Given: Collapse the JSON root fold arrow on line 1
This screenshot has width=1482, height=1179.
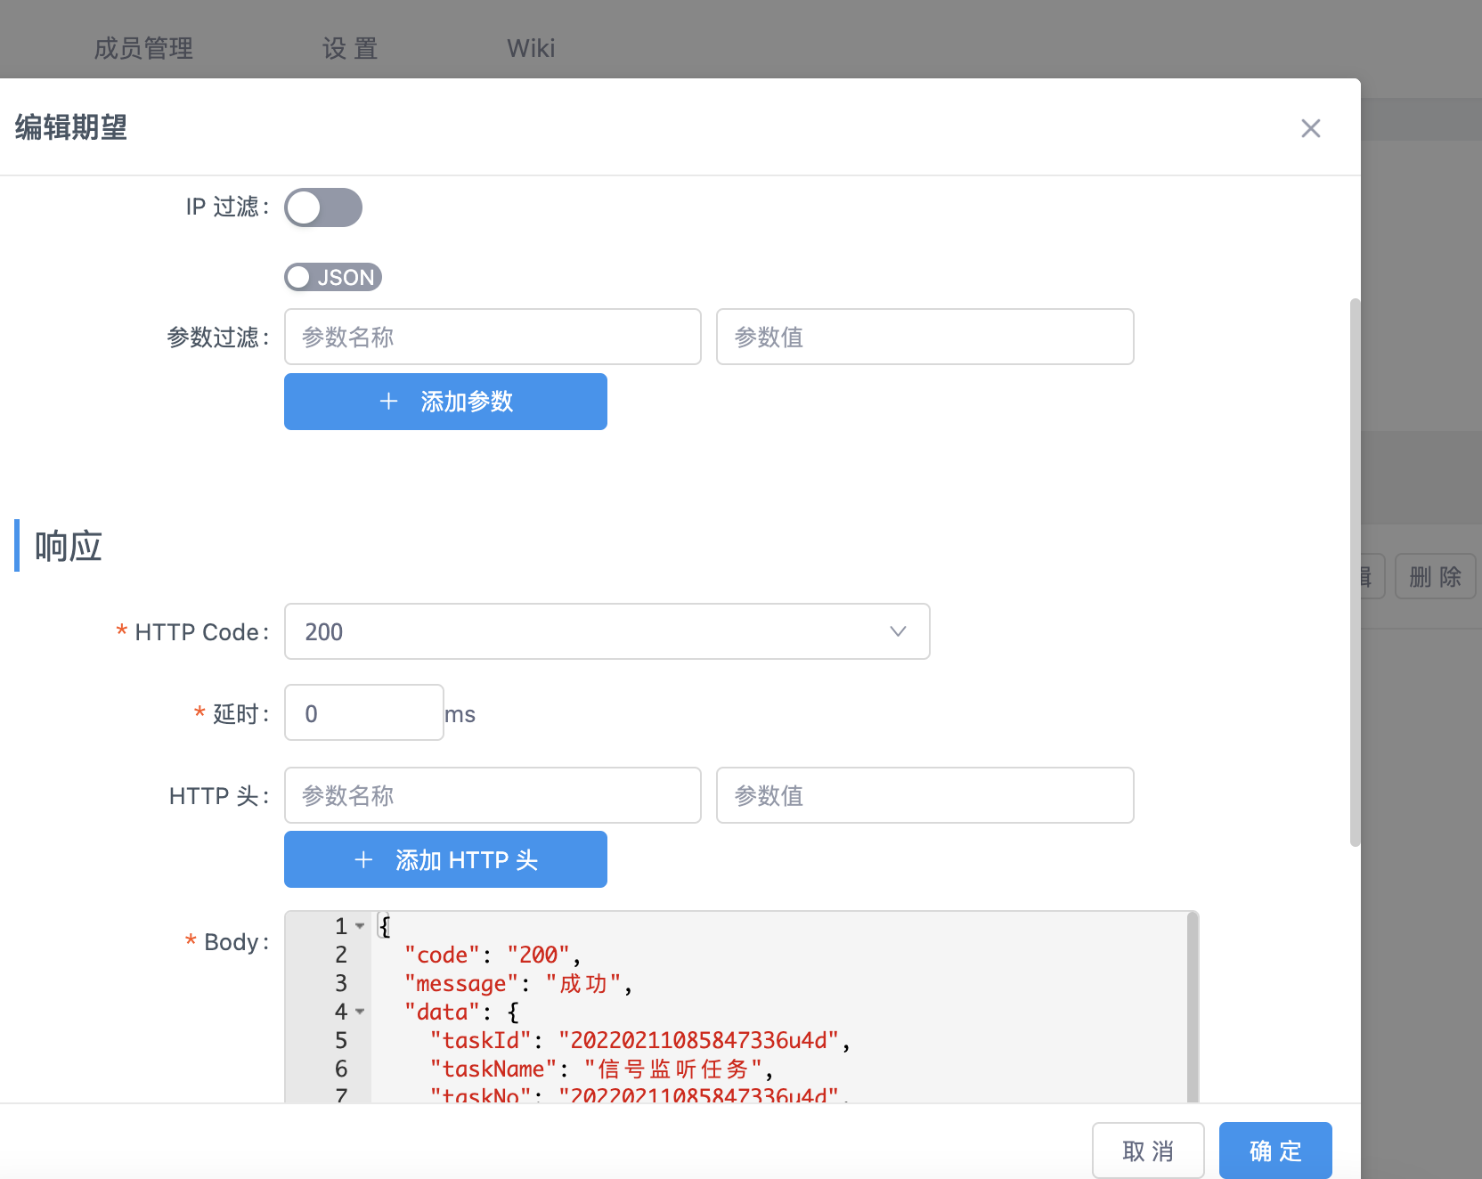Looking at the screenshot, I should (360, 926).
